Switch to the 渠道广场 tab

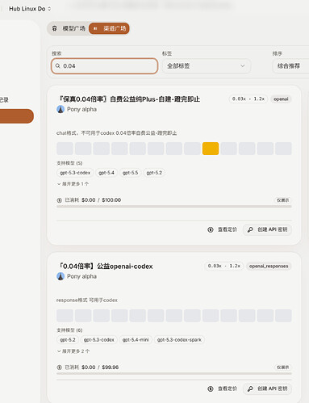pyautogui.click(x=109, y=28)
